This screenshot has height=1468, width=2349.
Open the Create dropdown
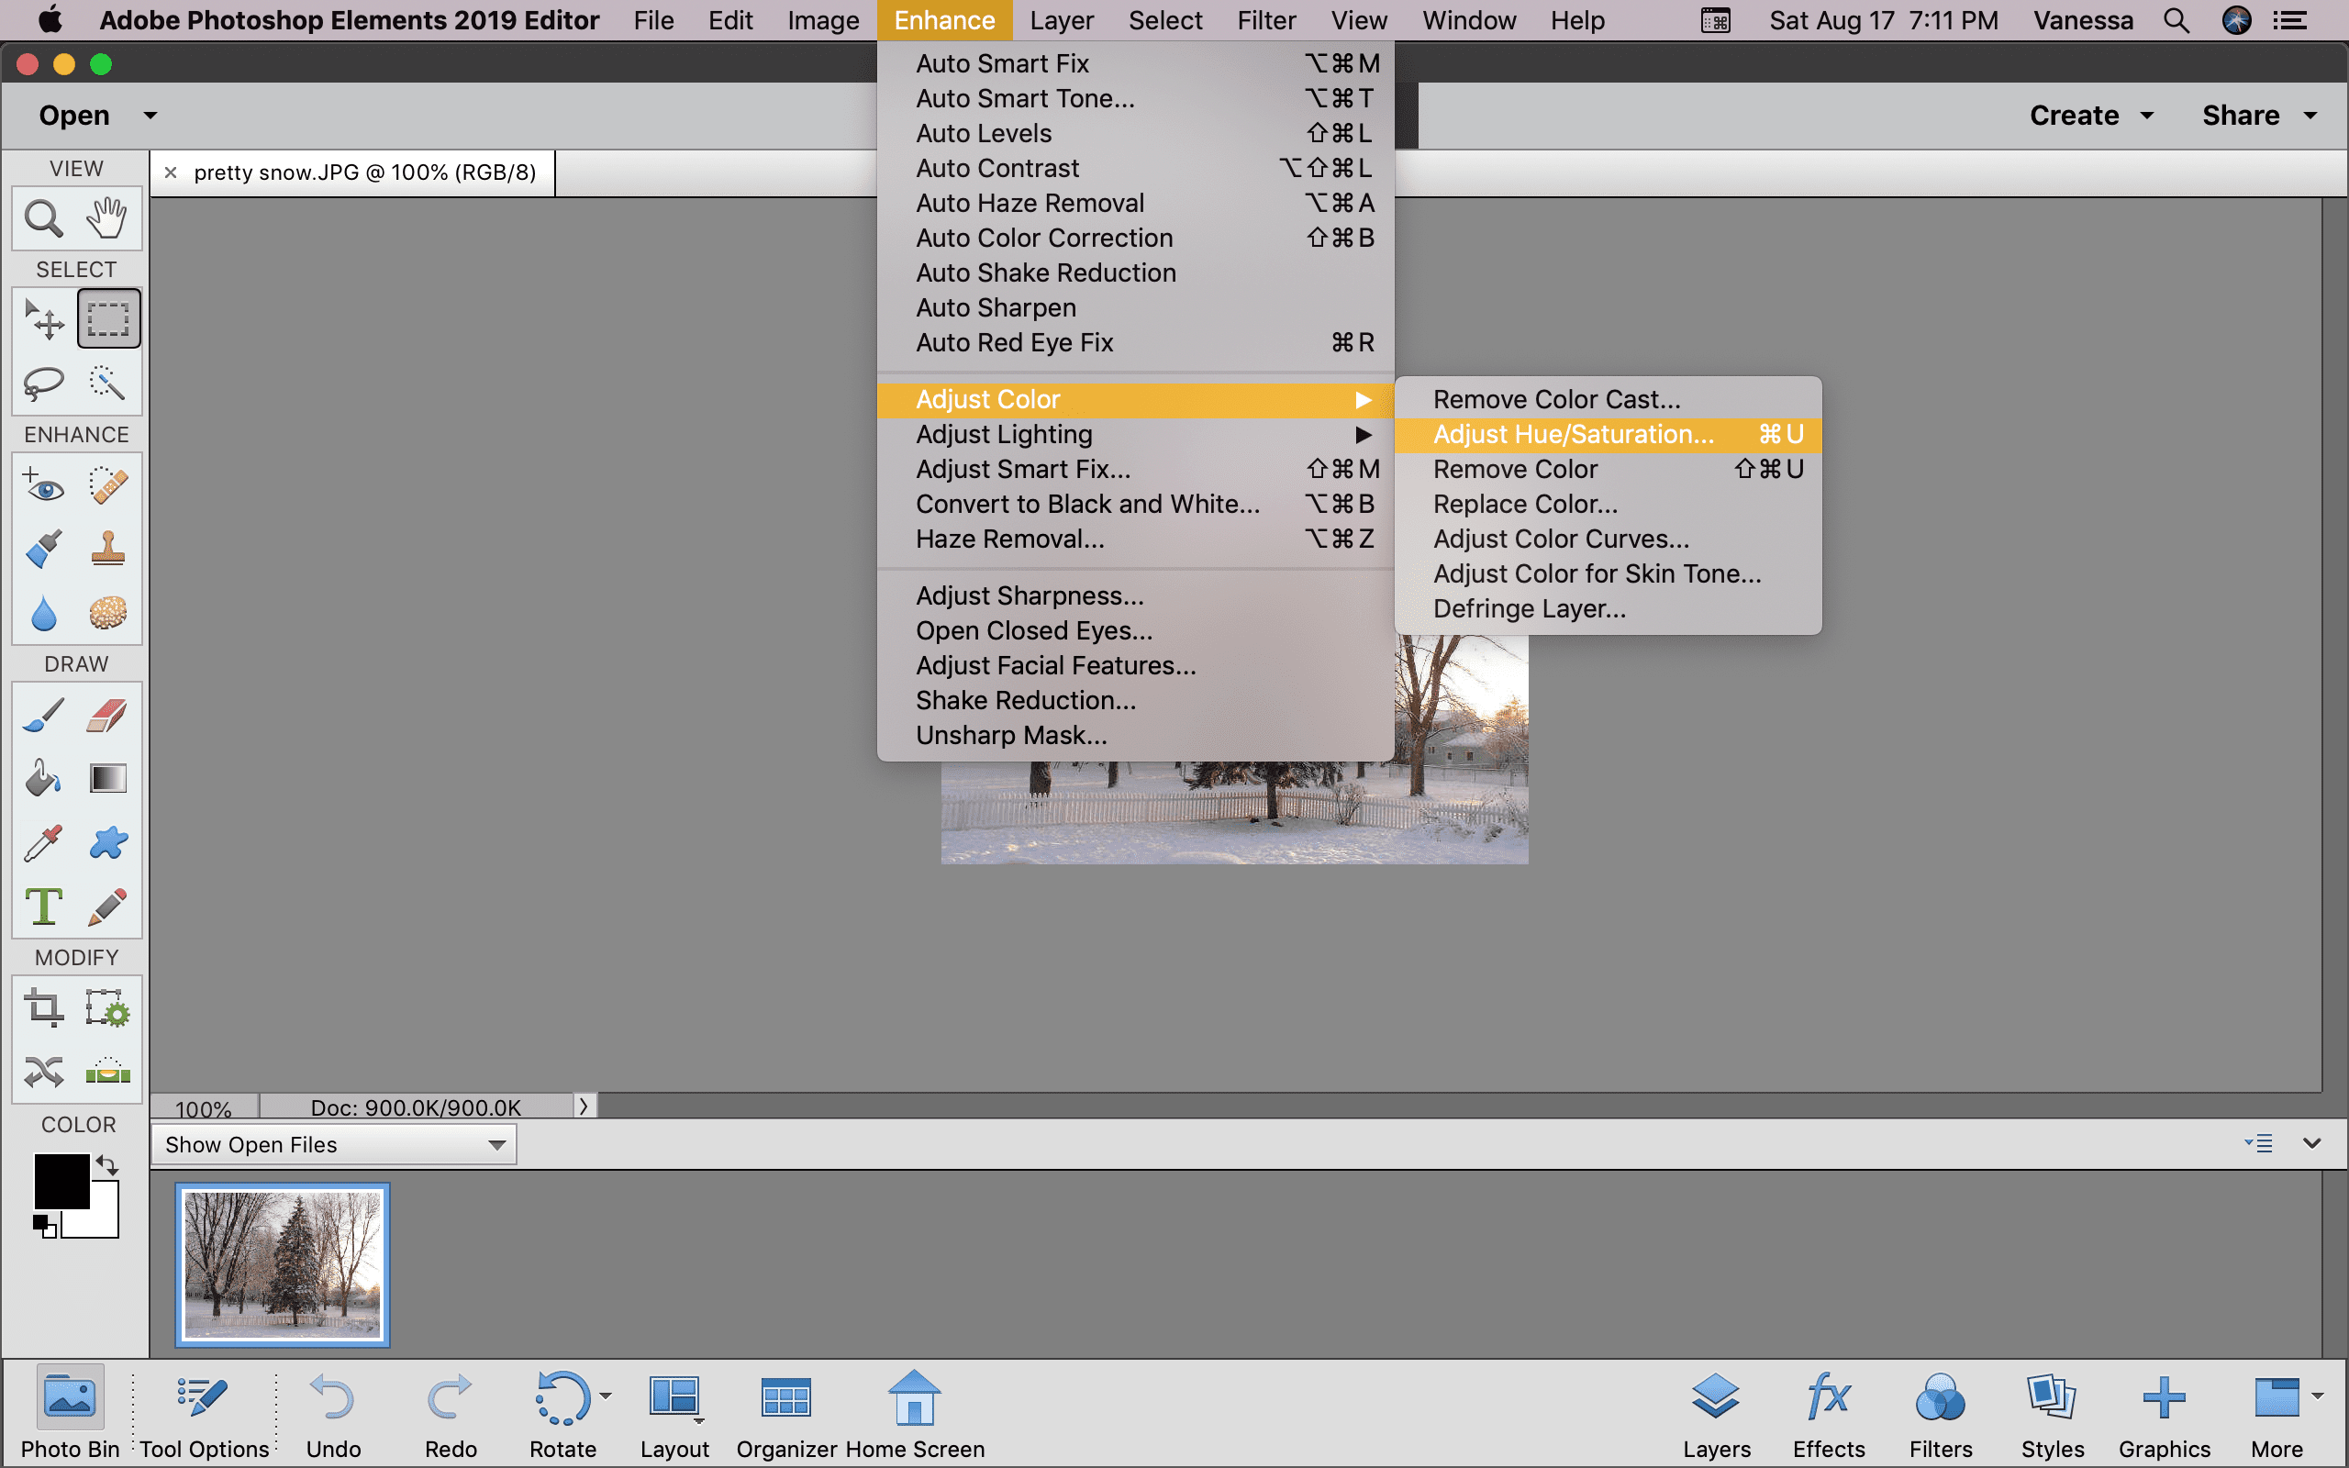(2091, 116)
